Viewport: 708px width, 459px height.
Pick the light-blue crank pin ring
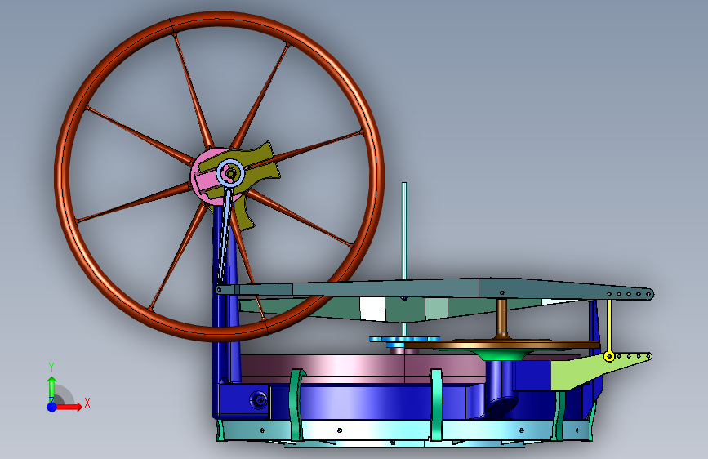(231, 172)
